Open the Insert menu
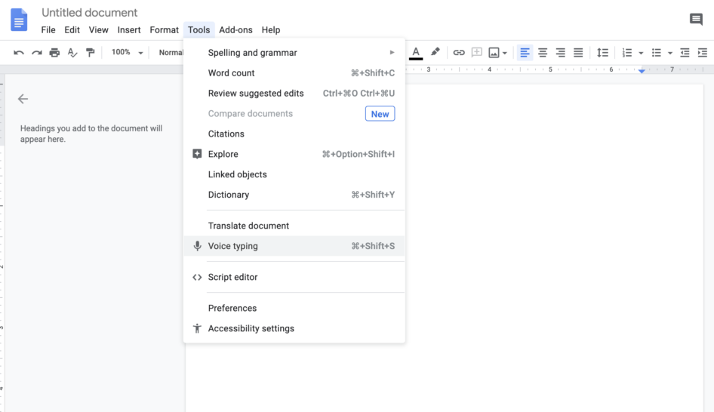 (129, 30)
